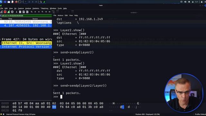The width and height of the screenshot is (206, 116).
Task: Switch to workspace 4
Action: pos(36,2)
